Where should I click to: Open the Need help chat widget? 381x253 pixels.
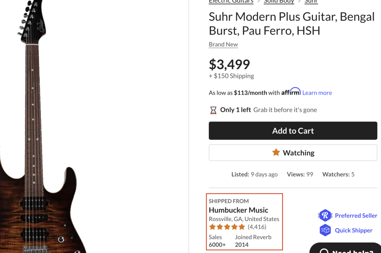pos(351,249)
